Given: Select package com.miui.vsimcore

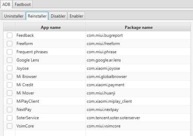Looking at the screenshot, I should pos(104,126).
